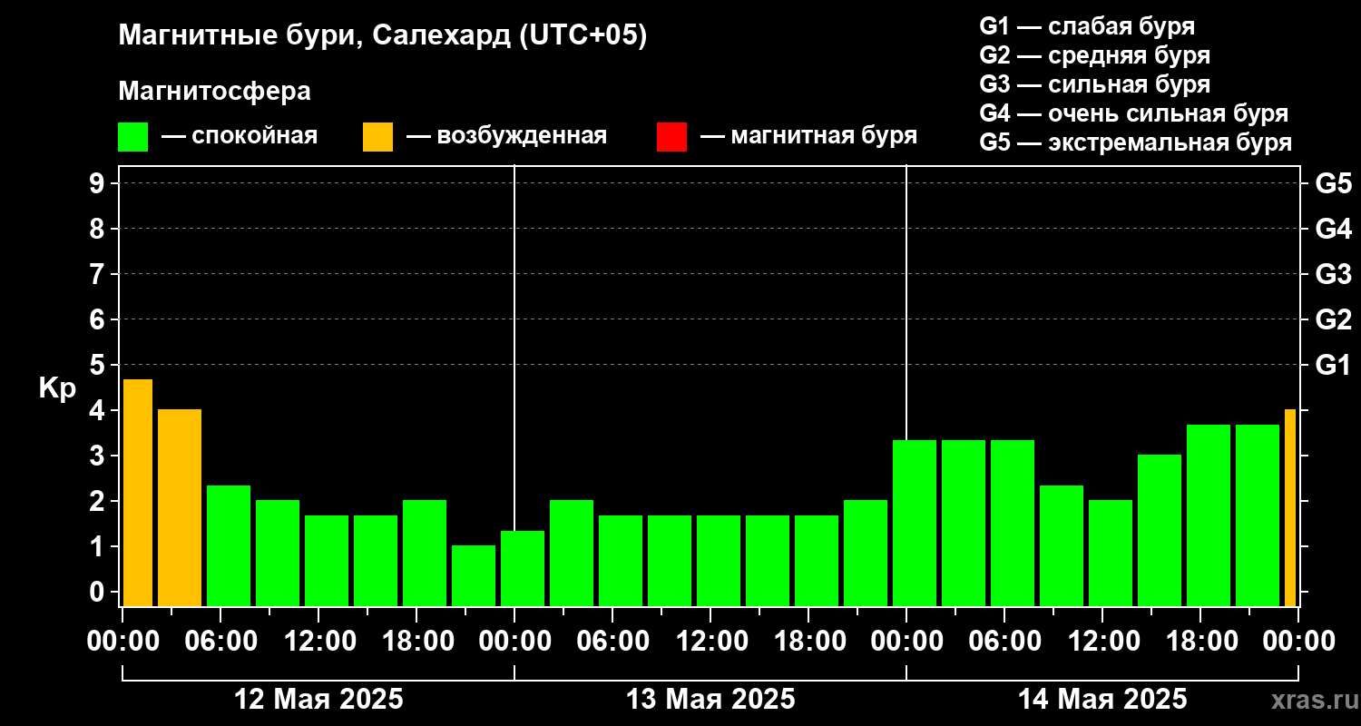This screenshot has width=1361, height=726.
Task: Click the green "спокойная" legend swatch
Action: pyautogui.click(x=132, y=137)
